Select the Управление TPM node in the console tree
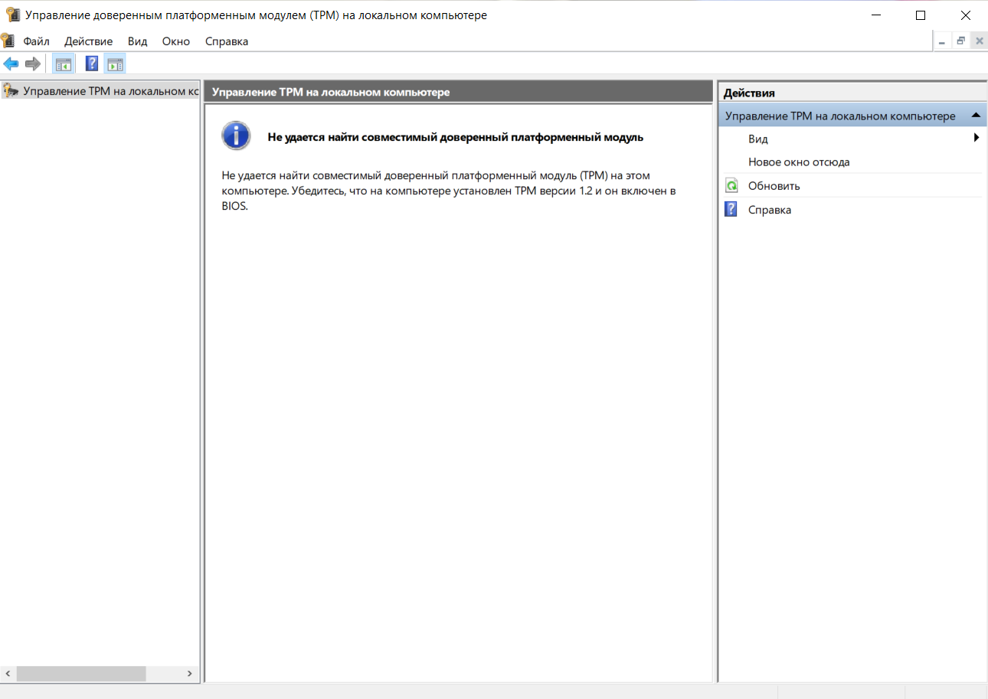Image resolution: width=988 pixels, height=699 pixels. point(100,91)
